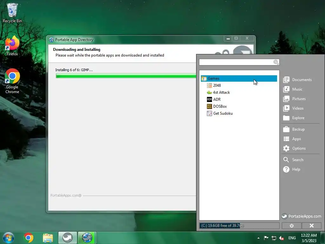Click the 4st Attack app icon
Viewport: 325px width, 244px height.
(x=209, y=92)
